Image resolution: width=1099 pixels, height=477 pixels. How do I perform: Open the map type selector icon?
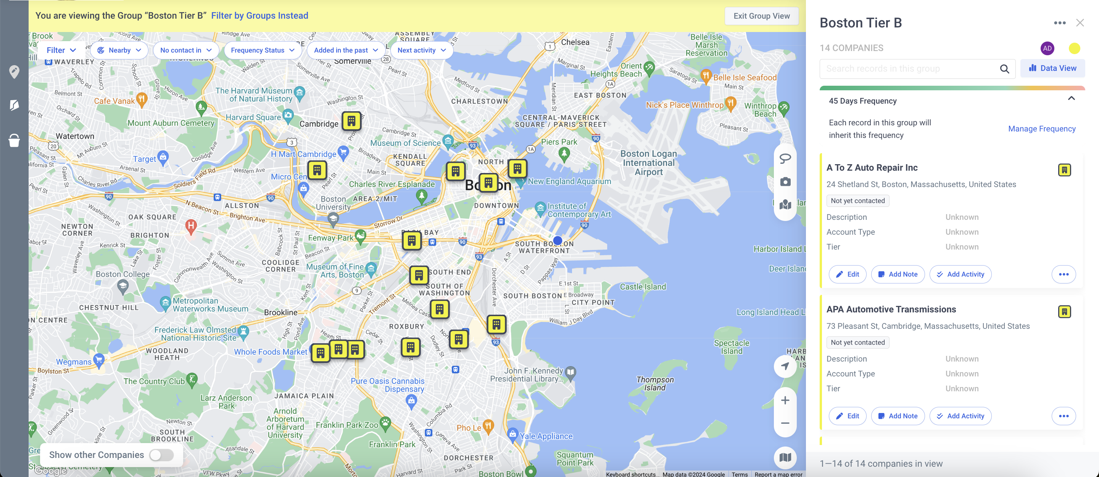(x=785, y=458)
